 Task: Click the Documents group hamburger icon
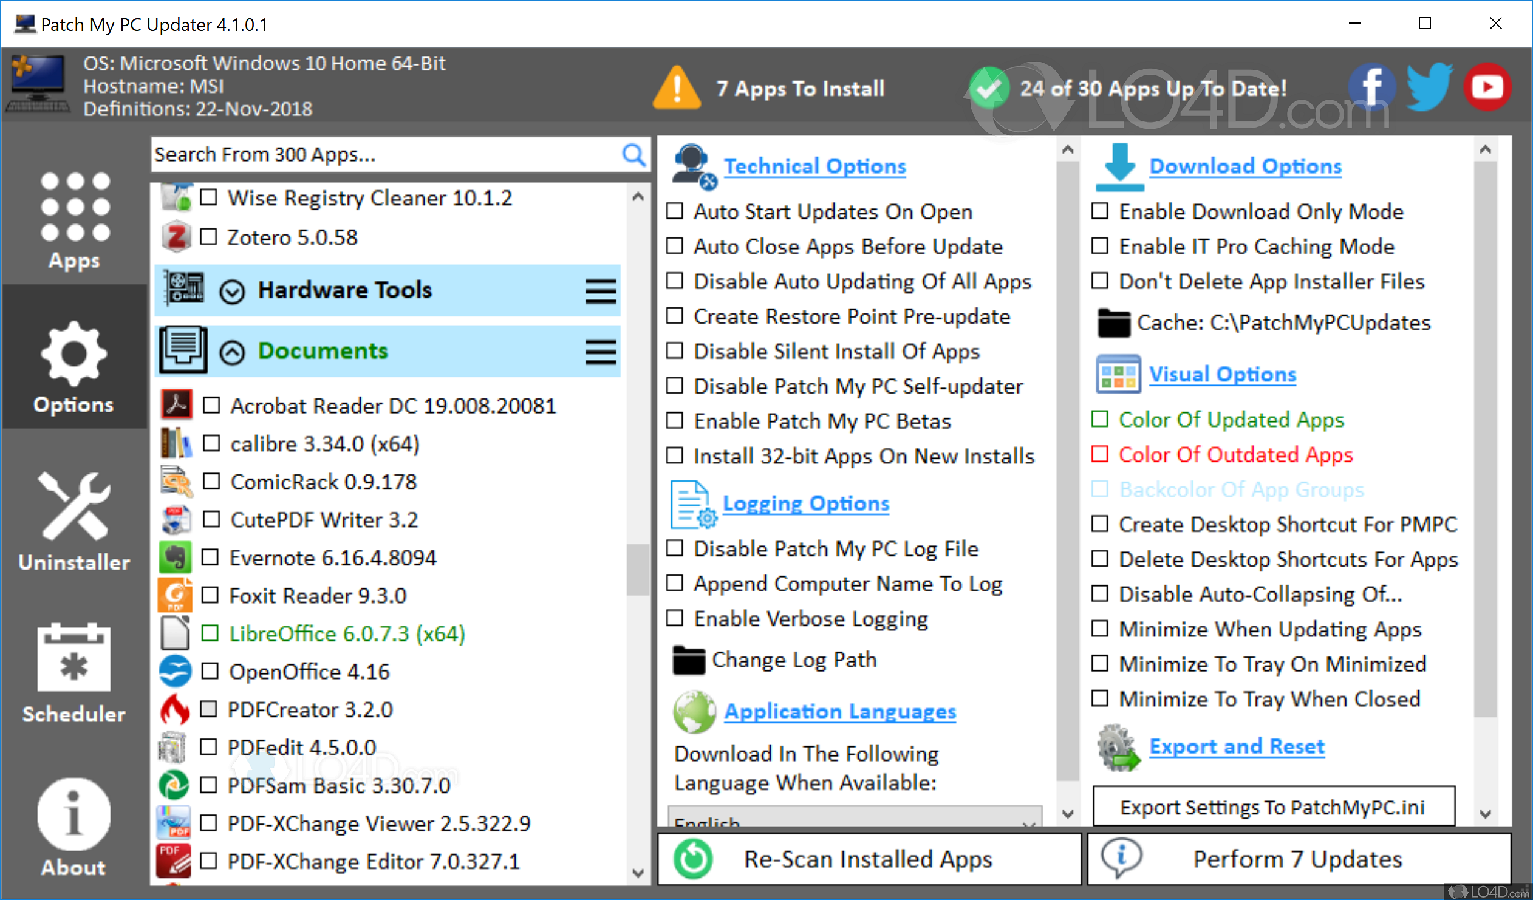coord(600,352)
